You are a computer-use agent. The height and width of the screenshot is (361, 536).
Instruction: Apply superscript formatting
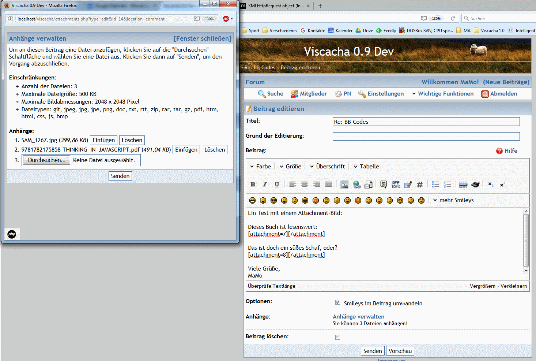pos(502,185)
